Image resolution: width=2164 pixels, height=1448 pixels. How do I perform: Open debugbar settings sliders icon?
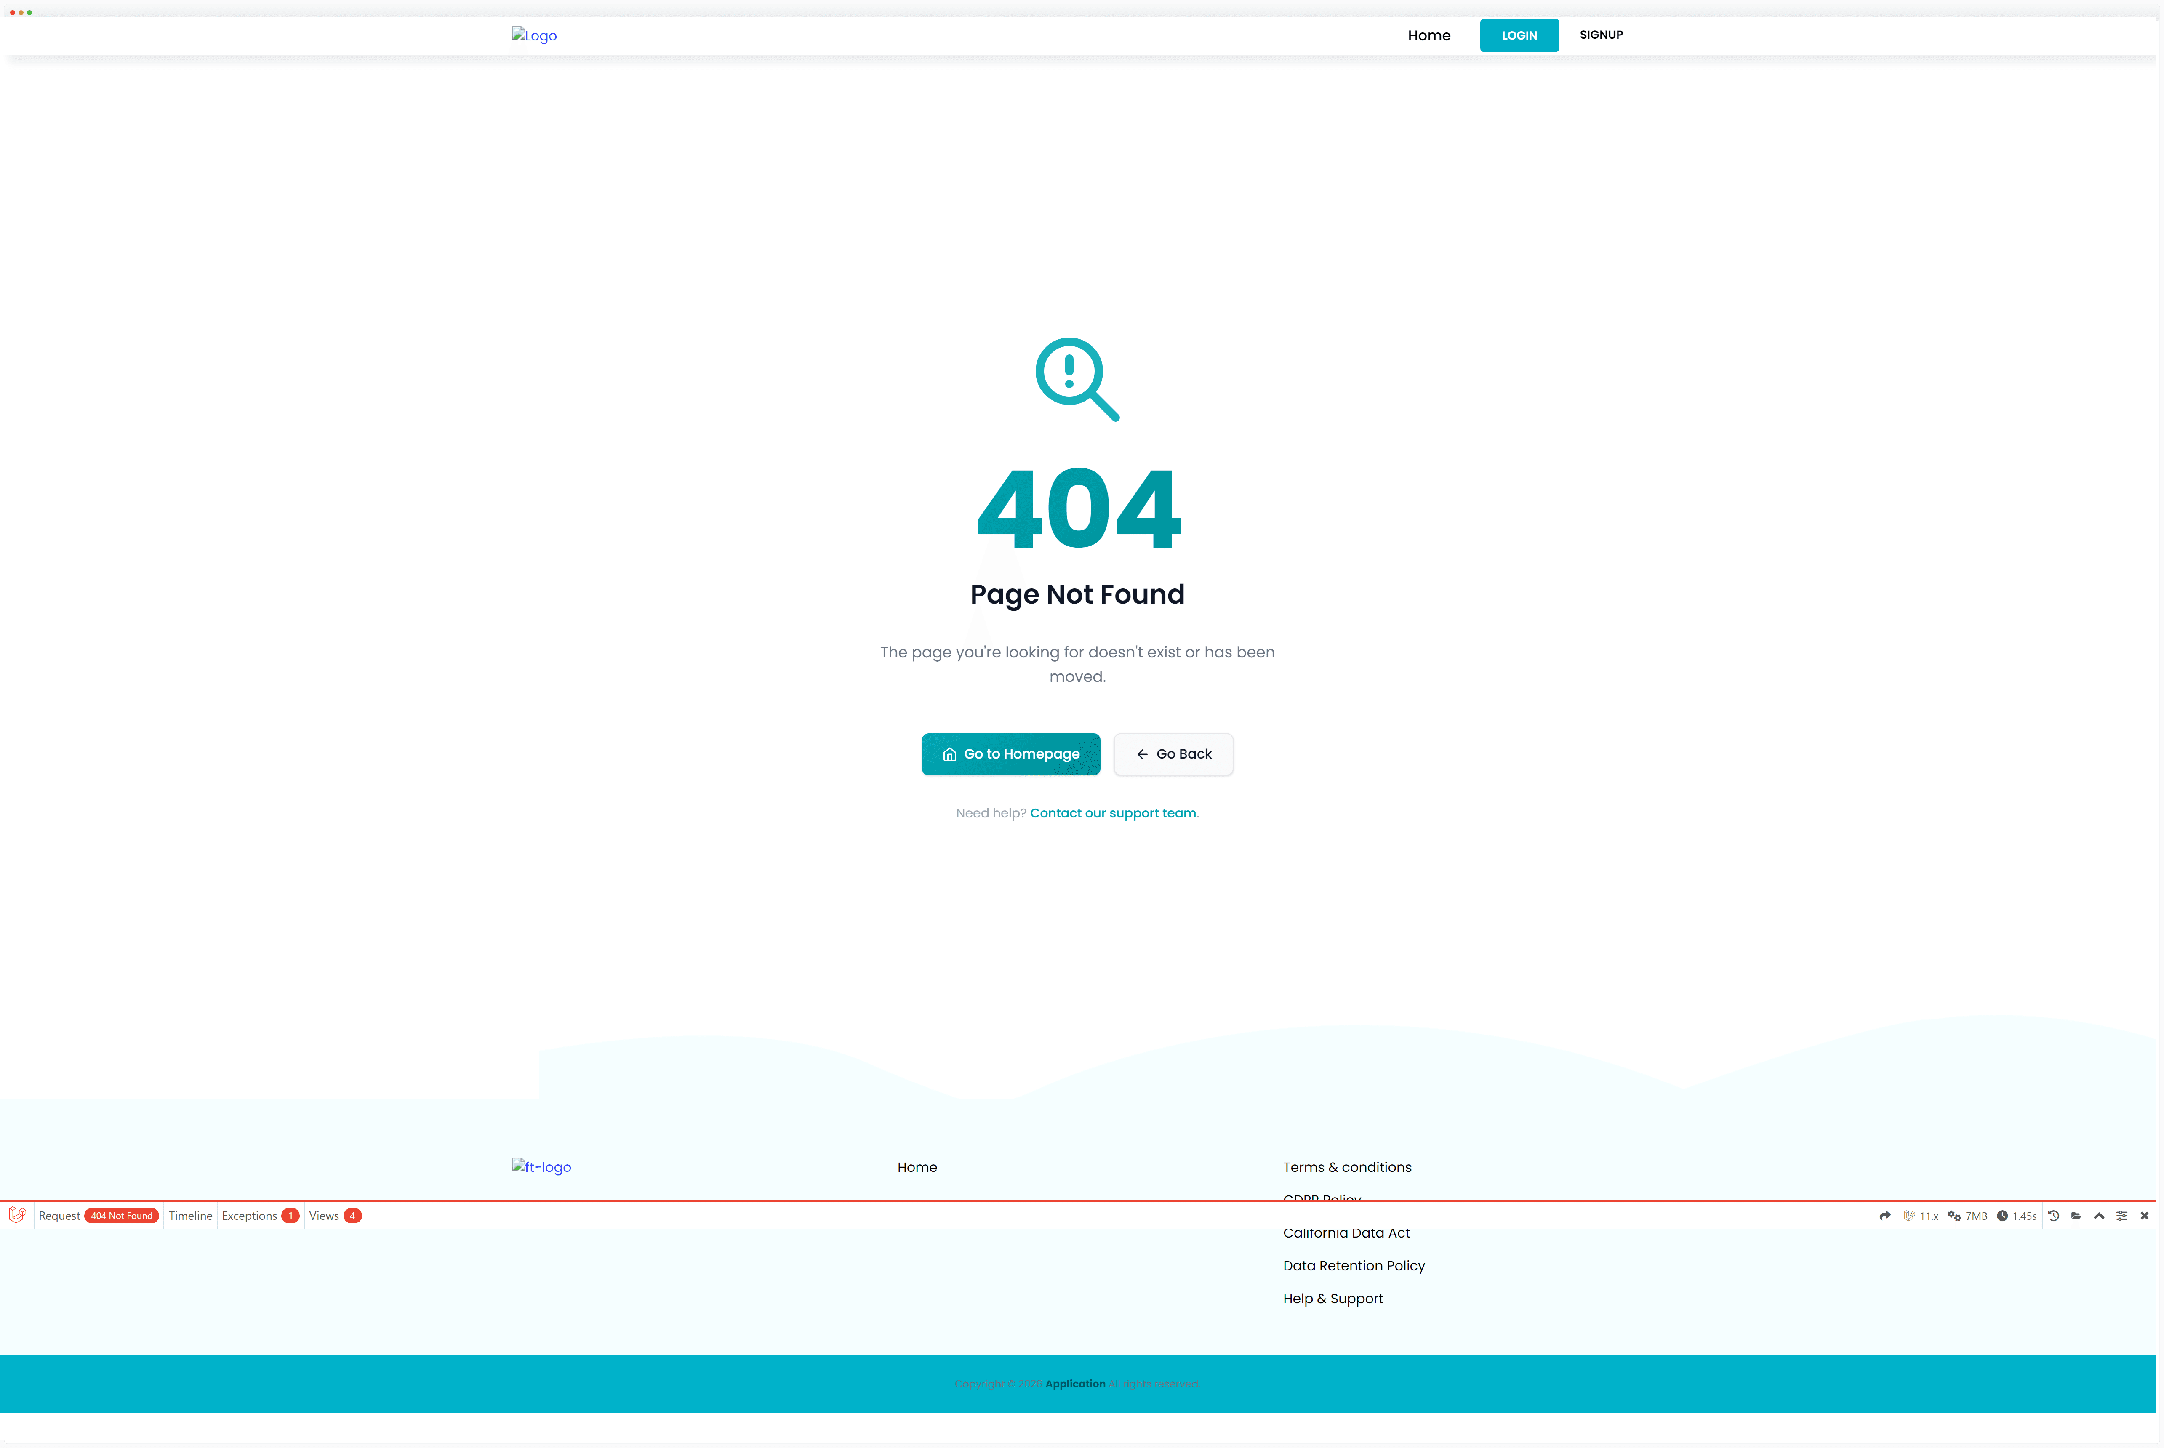2121,1216
